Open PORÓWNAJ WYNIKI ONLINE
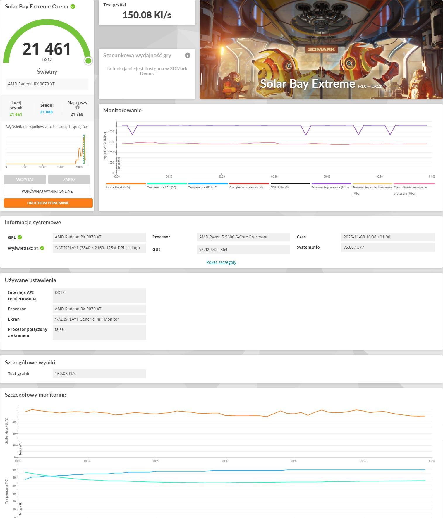 (47, 191)
